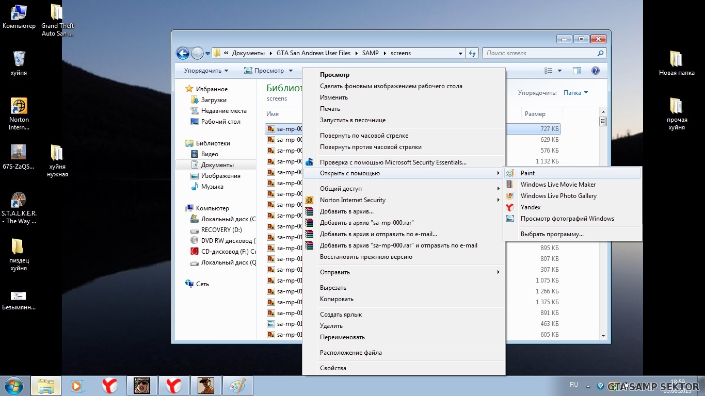Click the Explorer Back arrow button
The width and height of the screenshot is (705, 396).
tap(183, 53)
